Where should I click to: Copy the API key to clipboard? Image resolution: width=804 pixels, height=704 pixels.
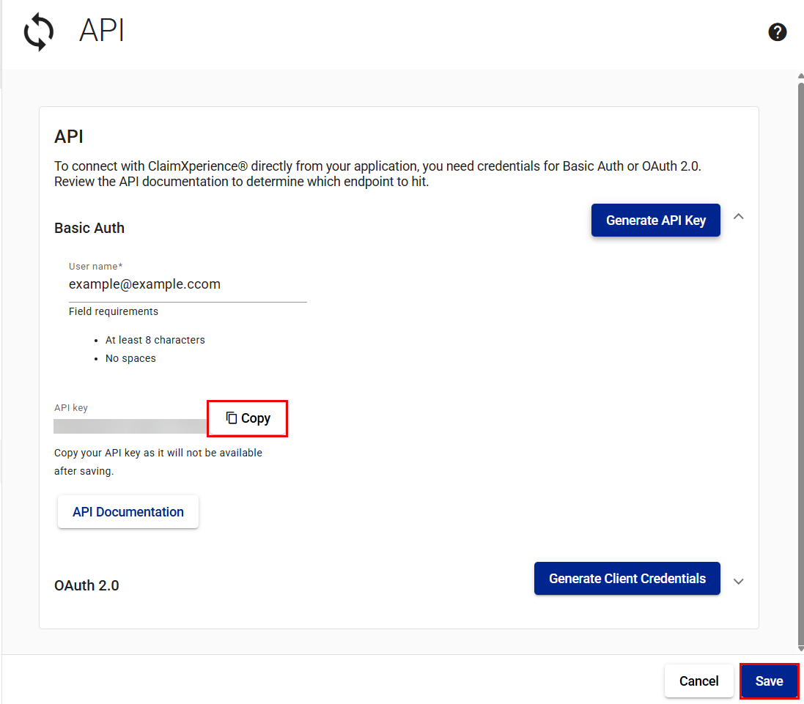[248, 418]
